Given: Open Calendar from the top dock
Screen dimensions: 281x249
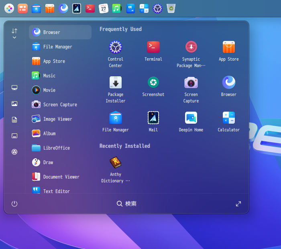Looking at the screenshot, I should click(104, 8).
